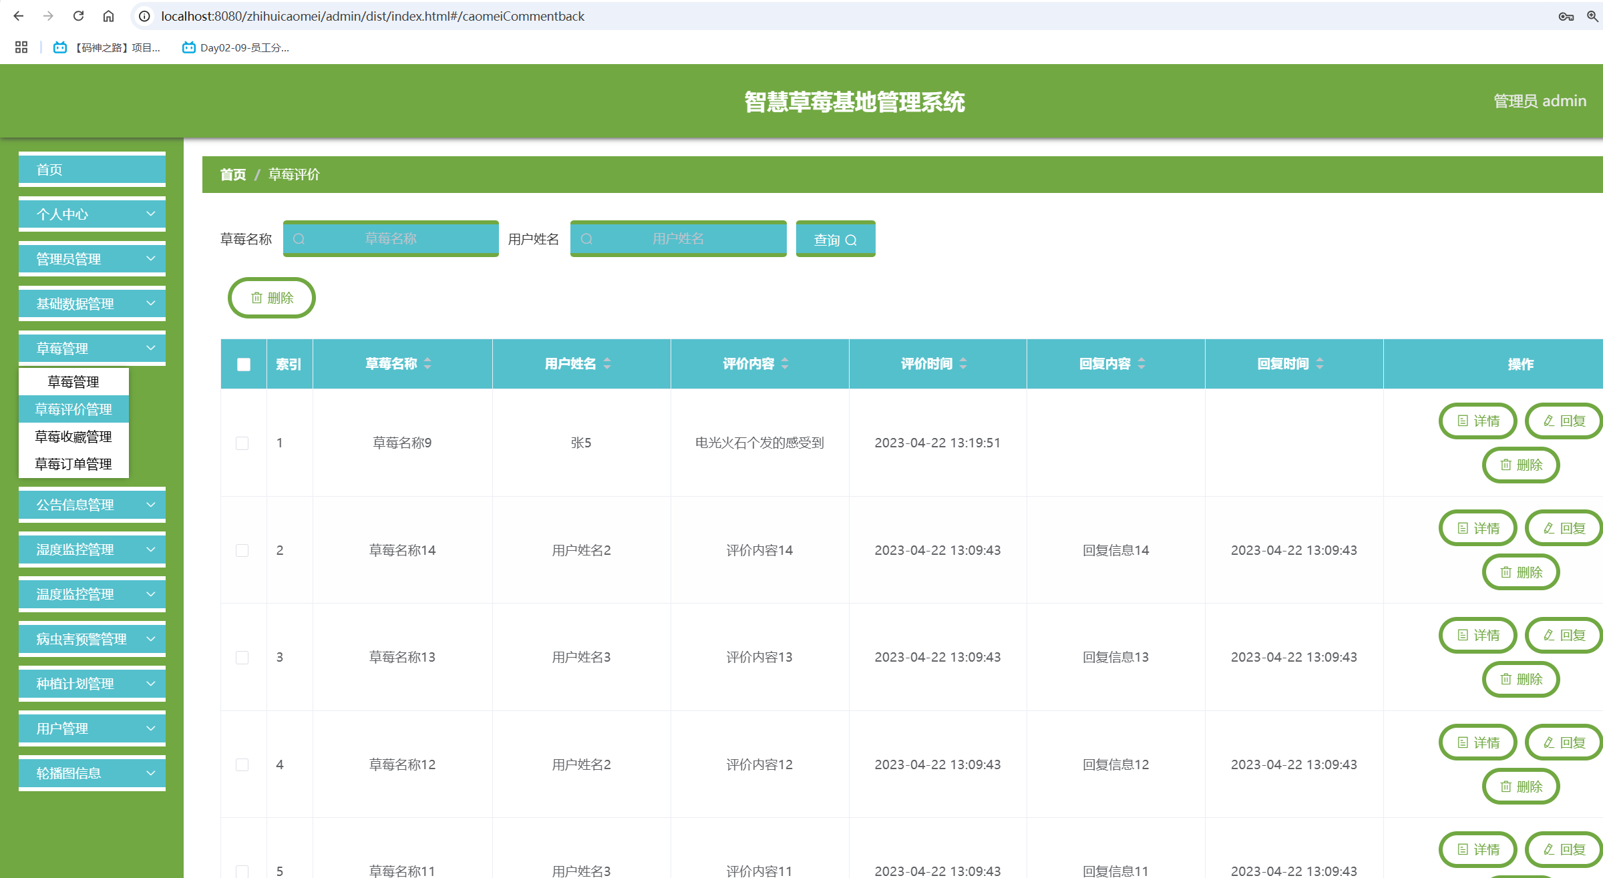Click the site info icon in address bar

tap(144, 16)
